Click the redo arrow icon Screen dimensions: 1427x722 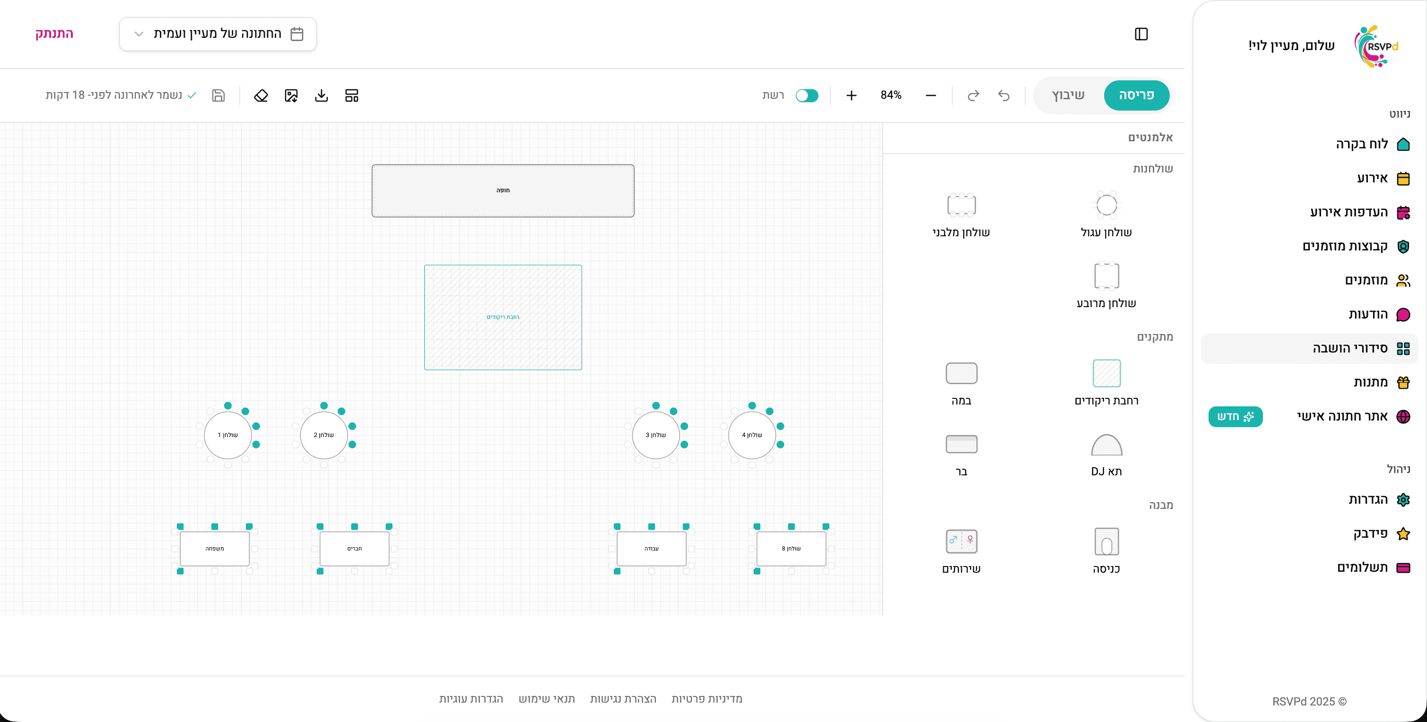click(x=973, y=95)
